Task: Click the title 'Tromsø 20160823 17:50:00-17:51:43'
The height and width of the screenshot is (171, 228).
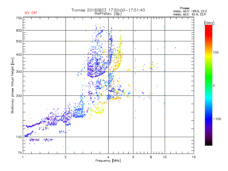Action: [108, 10]
